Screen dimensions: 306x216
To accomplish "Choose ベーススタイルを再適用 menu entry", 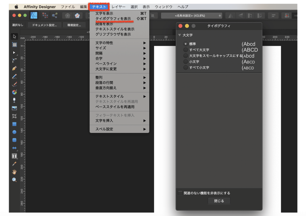I will (119, 107).
